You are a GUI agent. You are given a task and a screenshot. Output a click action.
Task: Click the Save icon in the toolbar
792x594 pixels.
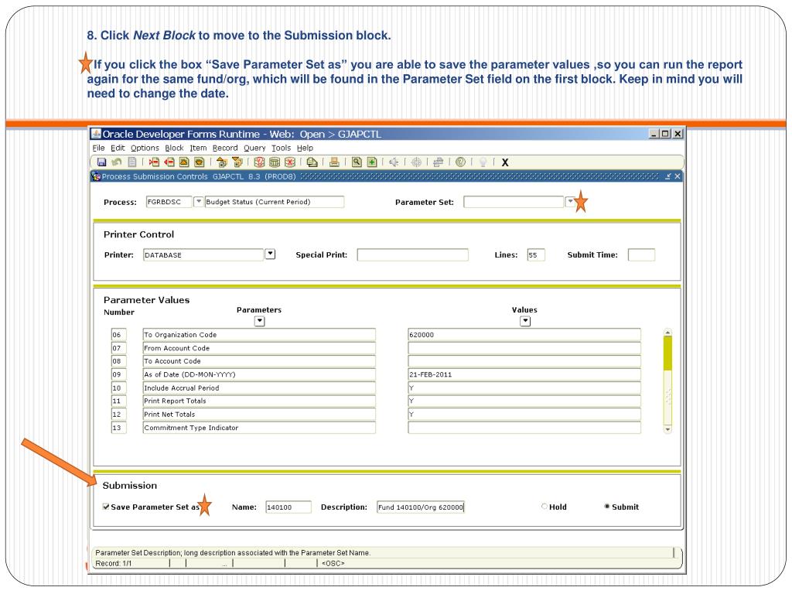click(100, 162)
